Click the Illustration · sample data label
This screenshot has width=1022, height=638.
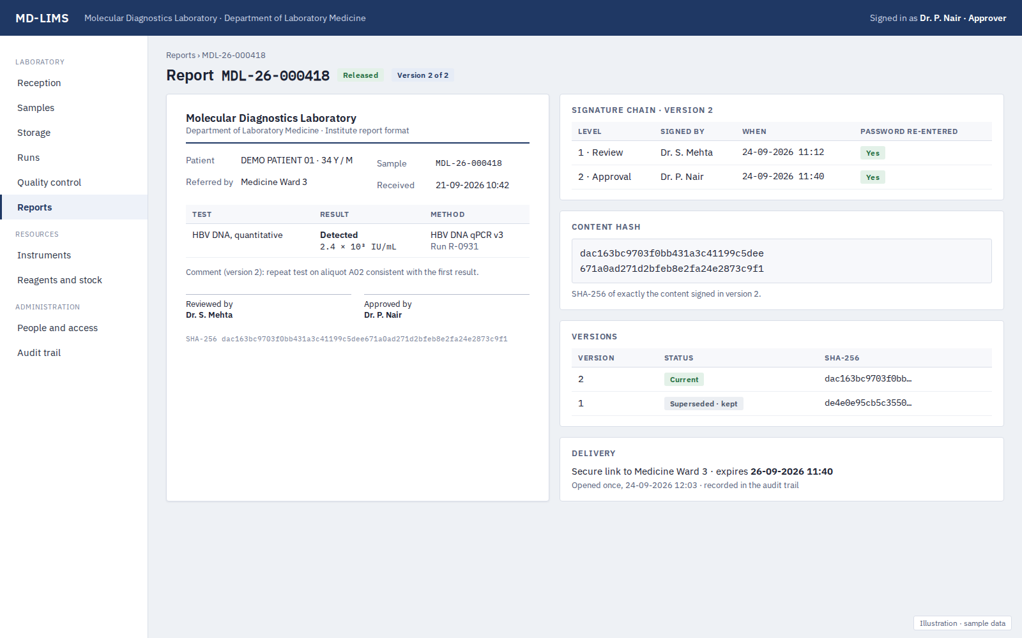pyautogui.click(x=963, y=623)
